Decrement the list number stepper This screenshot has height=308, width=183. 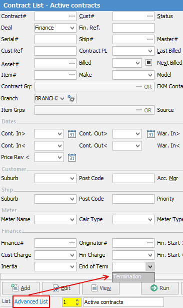point(77,304)
